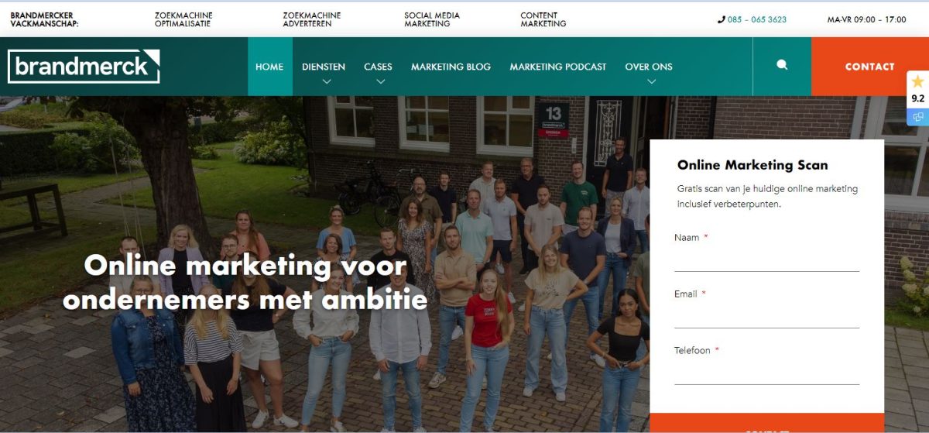
Task: Click the brandmerck logo
Action: [x=84, y=67]
